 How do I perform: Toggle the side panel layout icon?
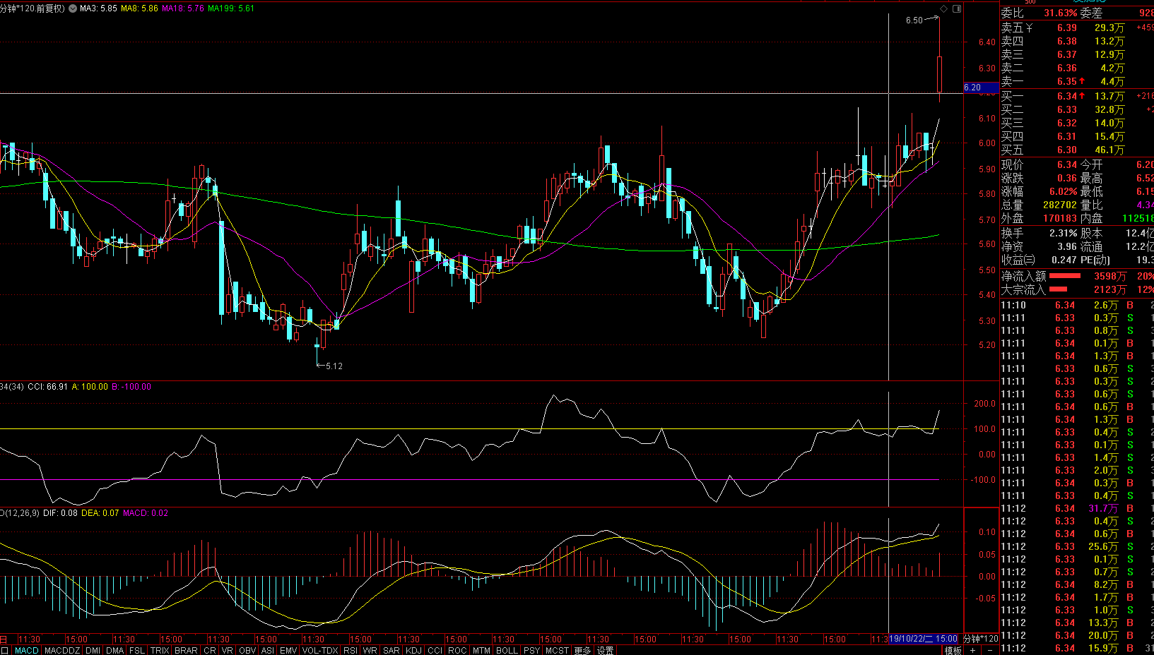[x=957, y=8]
